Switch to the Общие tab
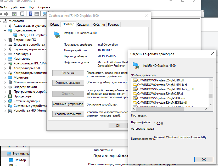 (x=55, y=25)
